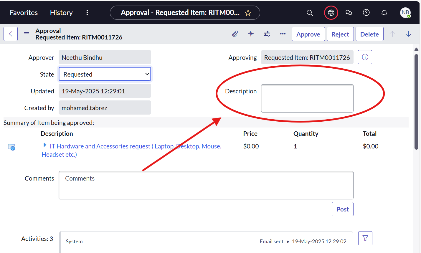Expand the IT Hardware item summary triangle
The width and height of the screenshot is (421, 253).
[x=44, y=145]
